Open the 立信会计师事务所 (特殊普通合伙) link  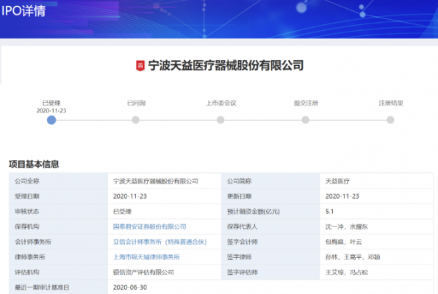[159, 242]
